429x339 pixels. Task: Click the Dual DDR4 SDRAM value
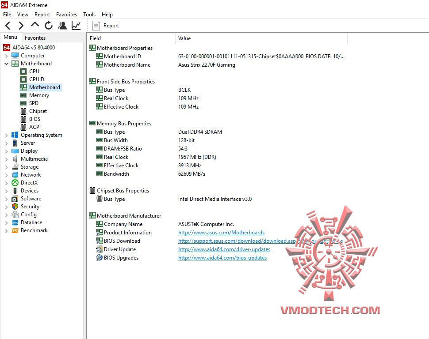[x=200, y=132]
